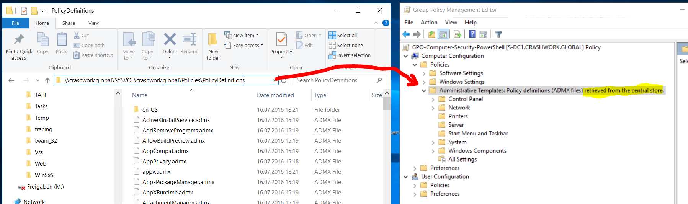Collapse Computer Configuration node
688x204 pixels.
pyautogui.click(x=406, y=56)
